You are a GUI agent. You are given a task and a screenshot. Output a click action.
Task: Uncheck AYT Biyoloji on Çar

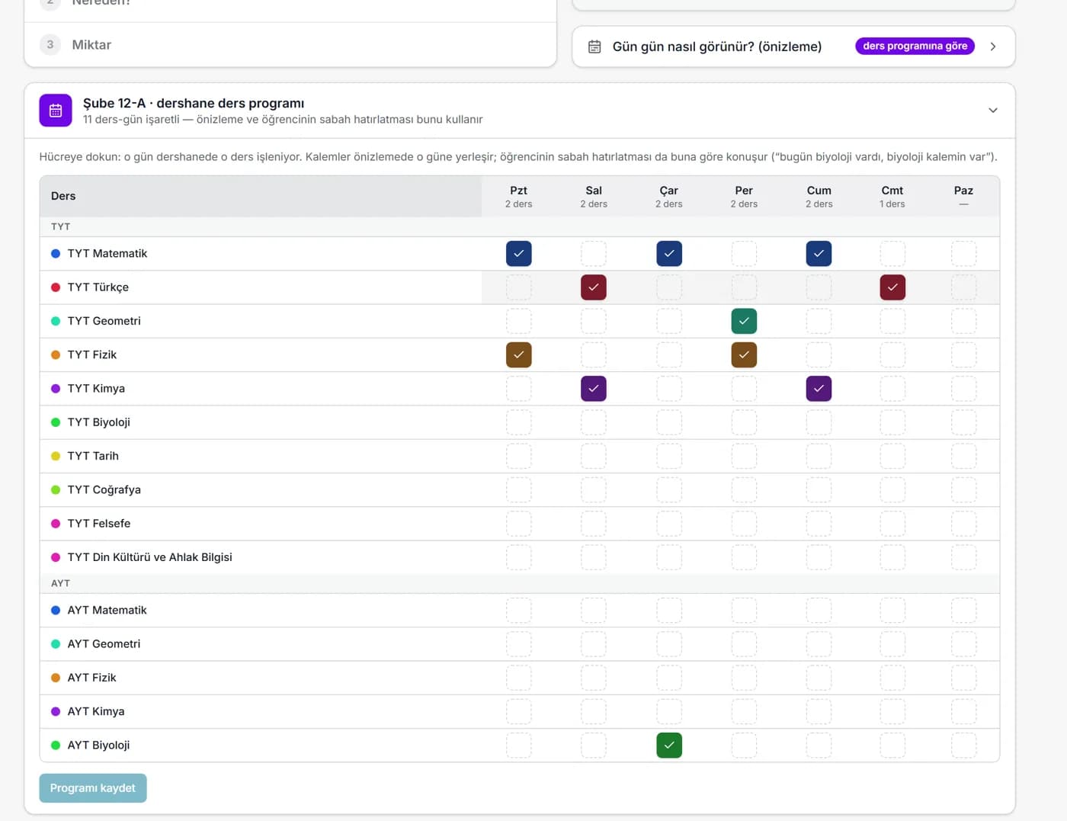(x=669, y=745)
